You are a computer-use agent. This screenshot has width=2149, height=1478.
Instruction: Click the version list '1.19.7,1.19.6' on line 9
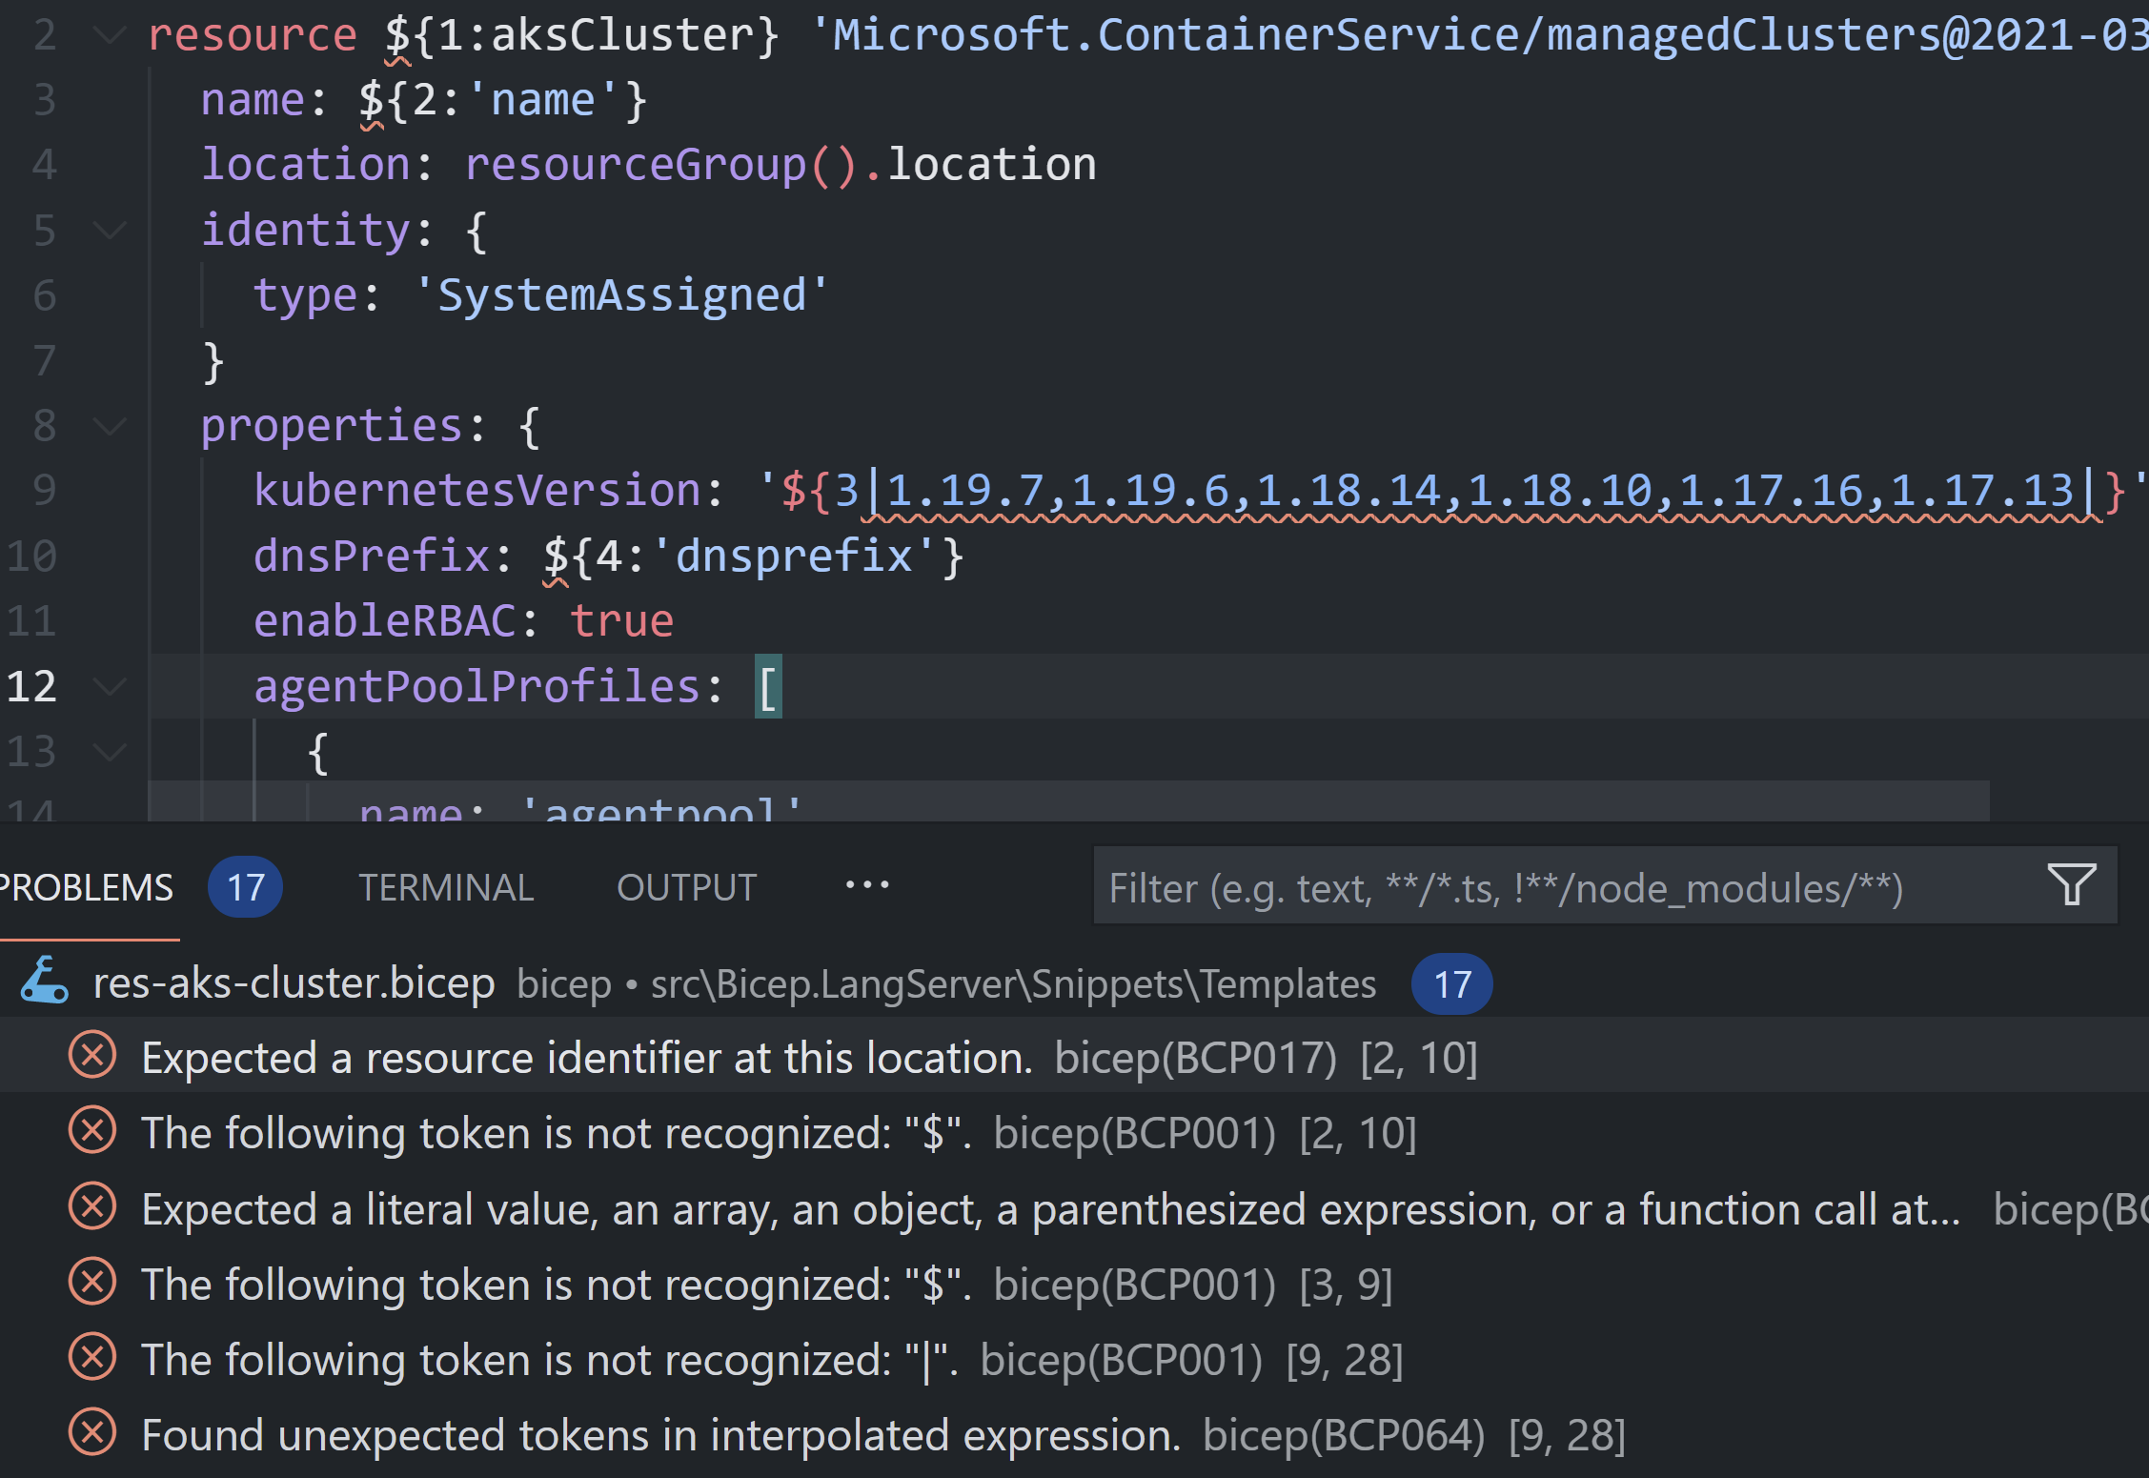tap(1058, 491)
